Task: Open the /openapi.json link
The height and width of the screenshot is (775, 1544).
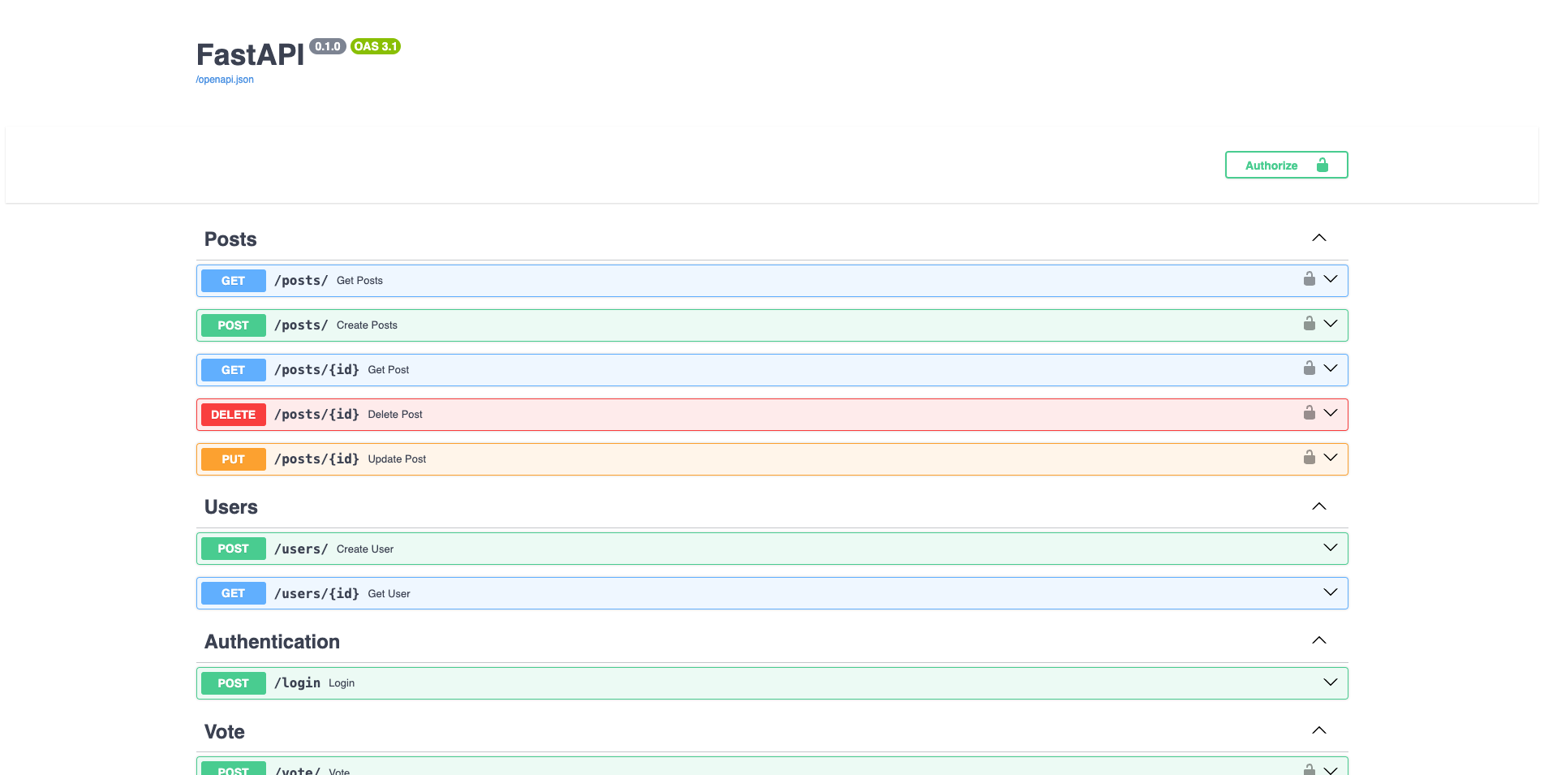Action: coord(225,80)
